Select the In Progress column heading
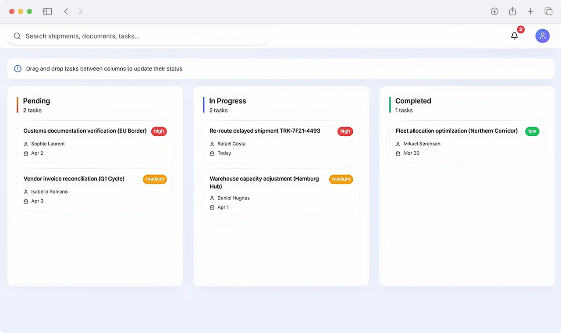 pyautogui.click(x=227, y=101)
